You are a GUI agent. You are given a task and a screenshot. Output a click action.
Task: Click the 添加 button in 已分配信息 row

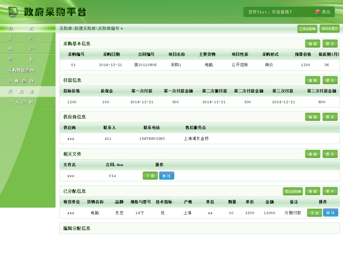tap(314, 213)
